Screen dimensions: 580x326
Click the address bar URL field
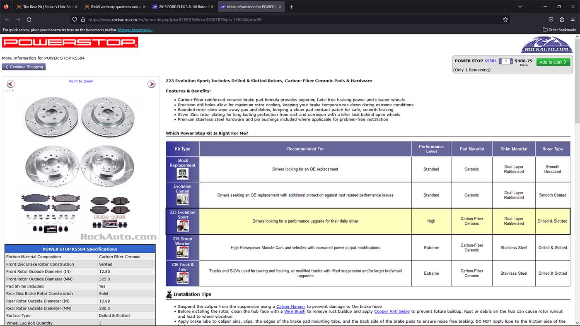290,19
